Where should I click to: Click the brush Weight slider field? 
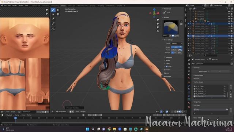[x=175, y=47]
